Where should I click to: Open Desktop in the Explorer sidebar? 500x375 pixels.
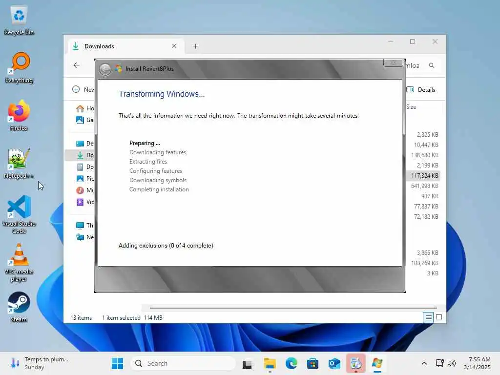coord(84,144)
